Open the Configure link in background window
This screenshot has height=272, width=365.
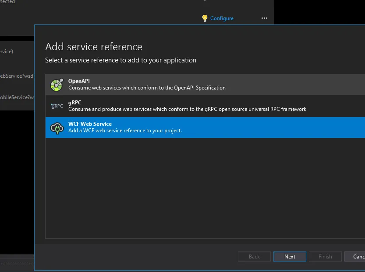tap(222, 18)
